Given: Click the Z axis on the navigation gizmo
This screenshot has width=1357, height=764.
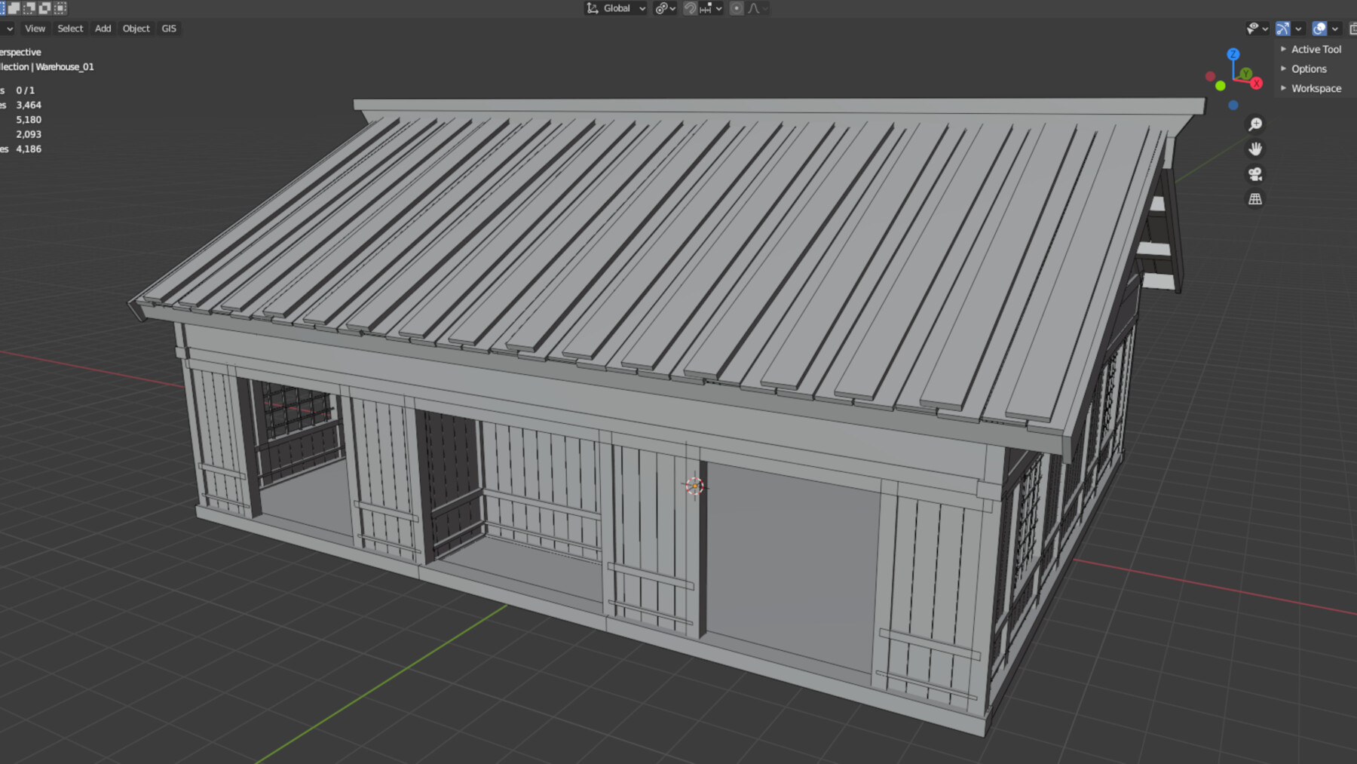Looking at the screenshot, I should click(1233, 54).
